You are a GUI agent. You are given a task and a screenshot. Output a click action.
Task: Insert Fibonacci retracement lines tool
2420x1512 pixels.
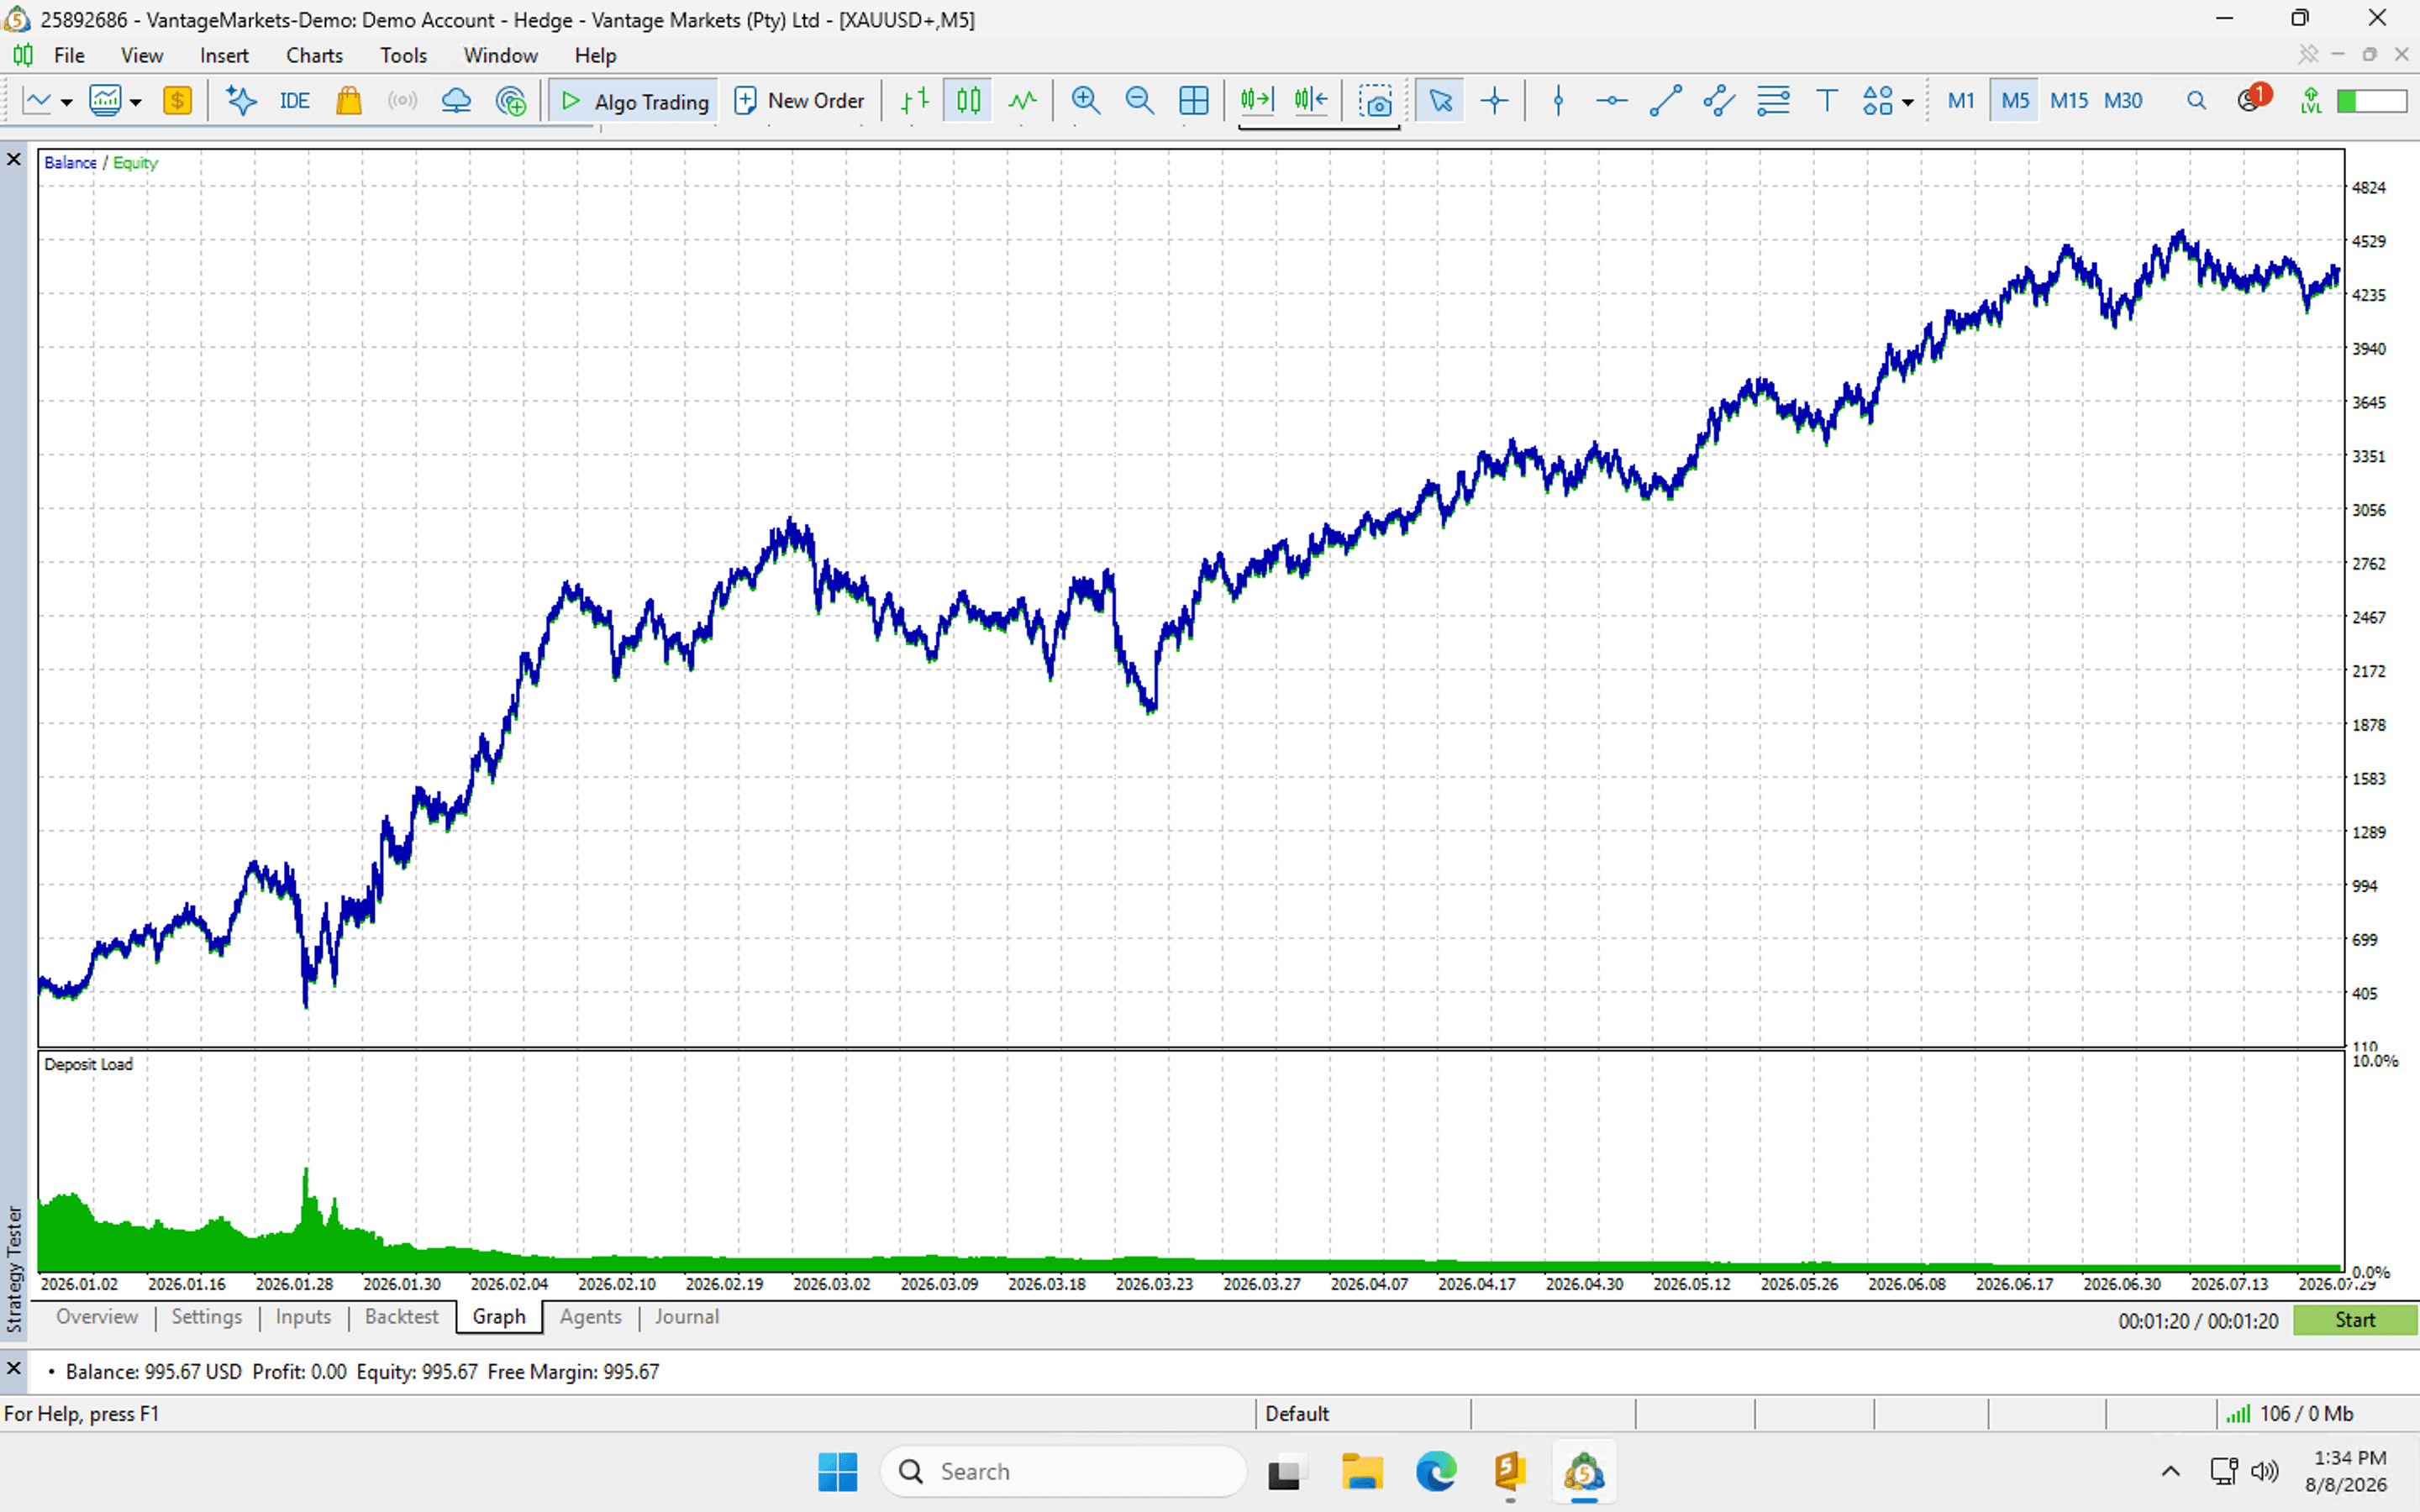(1773, 101)
